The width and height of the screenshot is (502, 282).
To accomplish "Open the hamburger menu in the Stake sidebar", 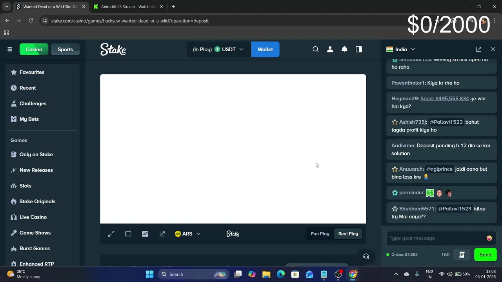I will tap(10, 49).
